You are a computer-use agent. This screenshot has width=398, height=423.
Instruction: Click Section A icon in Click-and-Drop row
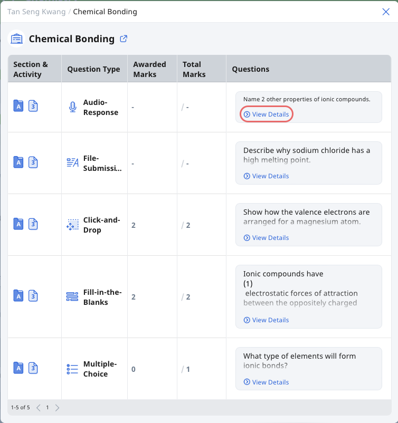[x=18, y=224]
